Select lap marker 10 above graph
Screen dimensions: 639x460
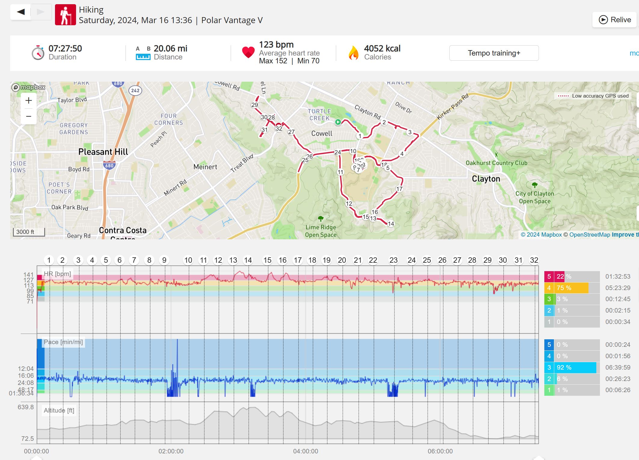coord(188,260)
